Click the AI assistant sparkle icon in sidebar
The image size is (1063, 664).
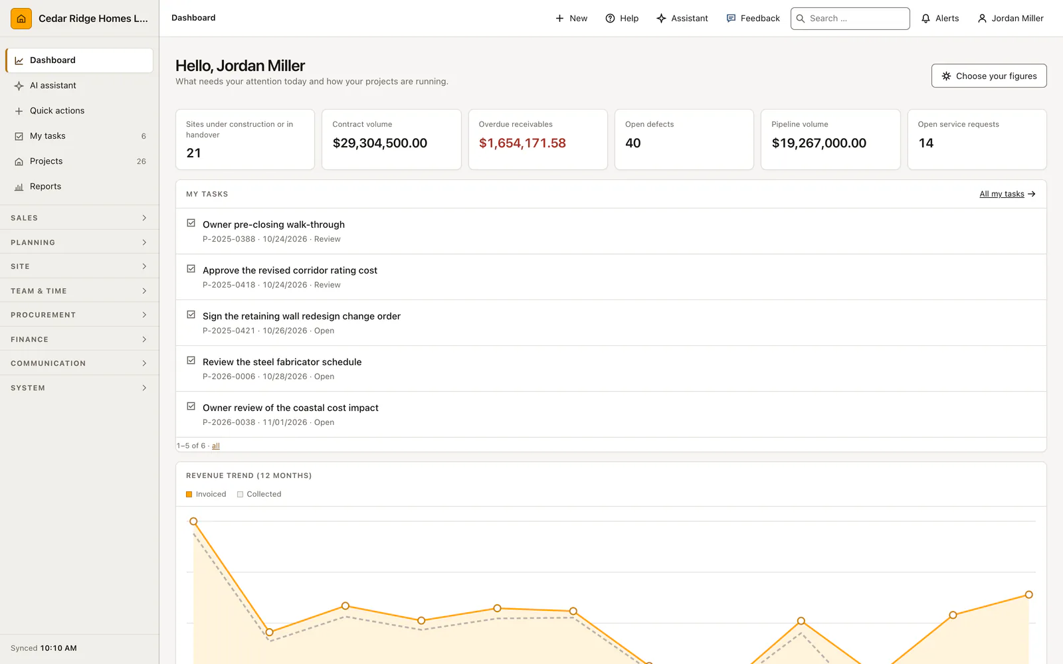(x=19, y=86)
